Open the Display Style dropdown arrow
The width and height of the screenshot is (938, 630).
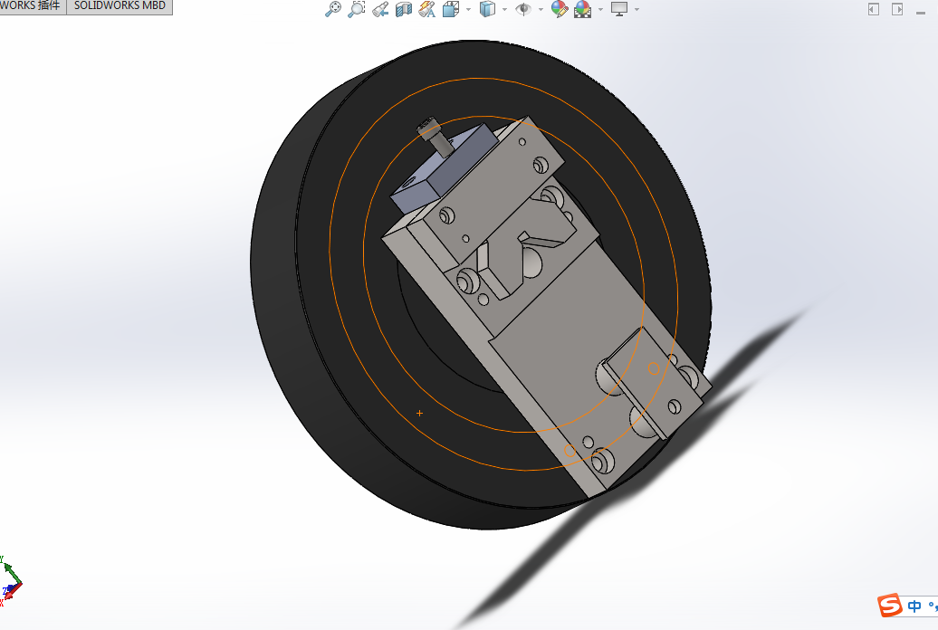click(505, 10)
